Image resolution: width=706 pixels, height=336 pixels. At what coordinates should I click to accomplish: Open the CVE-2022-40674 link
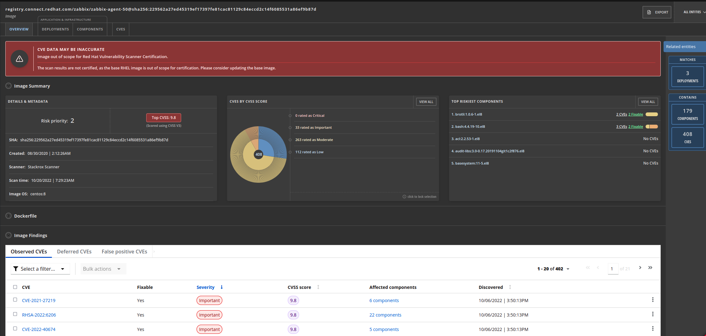(39, 329)
